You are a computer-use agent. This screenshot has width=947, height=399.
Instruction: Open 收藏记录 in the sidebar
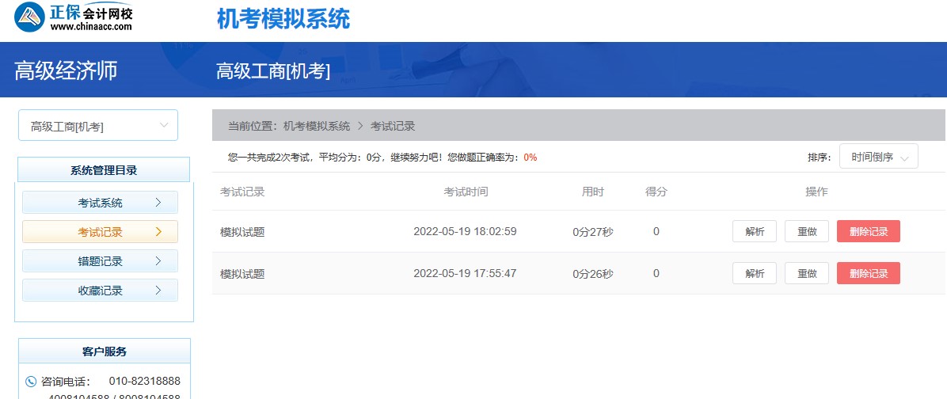(100, 291)
